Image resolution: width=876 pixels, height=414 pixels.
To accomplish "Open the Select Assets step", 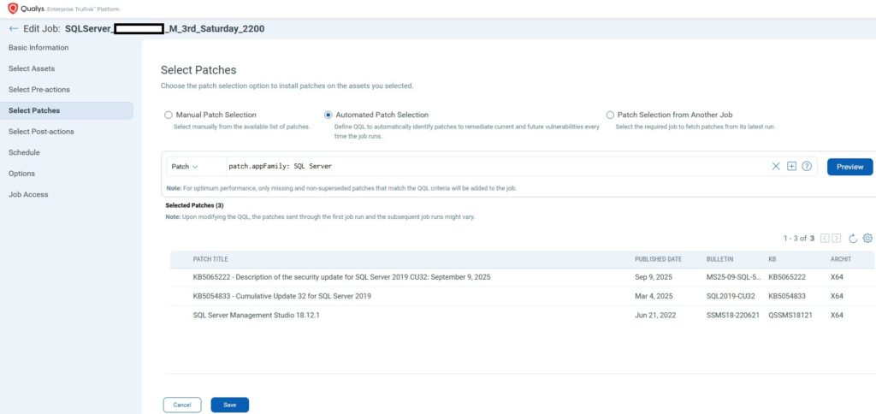I will tap(32, 68).
